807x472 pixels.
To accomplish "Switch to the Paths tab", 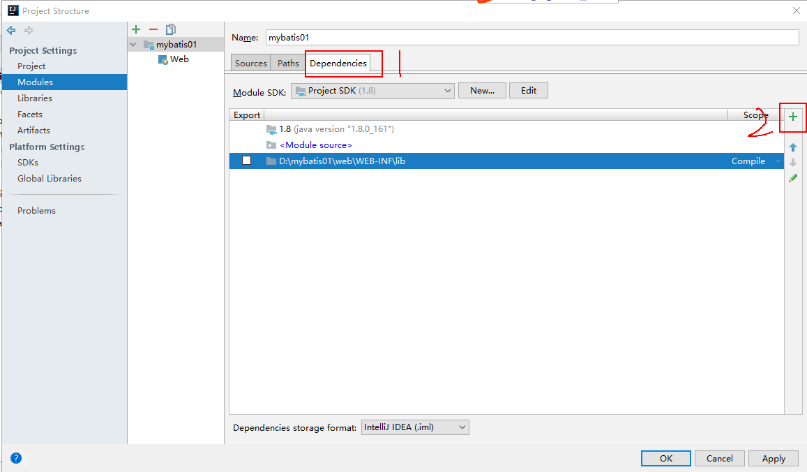I will 288,63.
